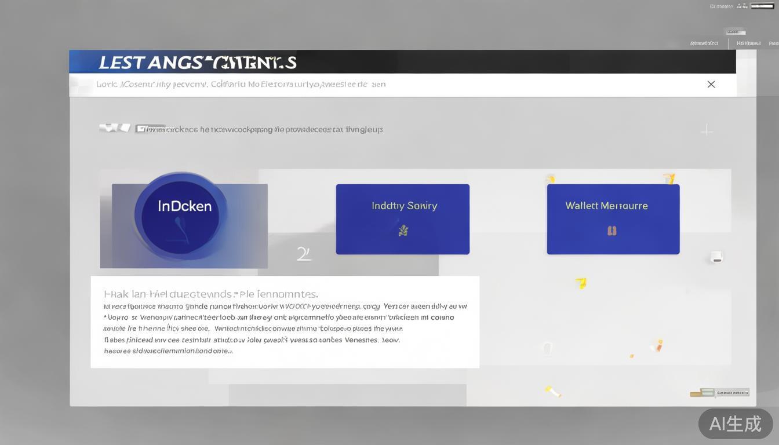The image size is (779, 445).
Task: Switch to the second tab after the divider
Action: [x=748, y=43]
